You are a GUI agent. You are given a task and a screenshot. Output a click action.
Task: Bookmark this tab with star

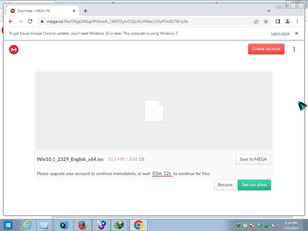click(266, 21)
